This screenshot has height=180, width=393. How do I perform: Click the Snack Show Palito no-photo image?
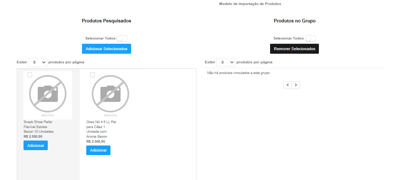(48, 95)
